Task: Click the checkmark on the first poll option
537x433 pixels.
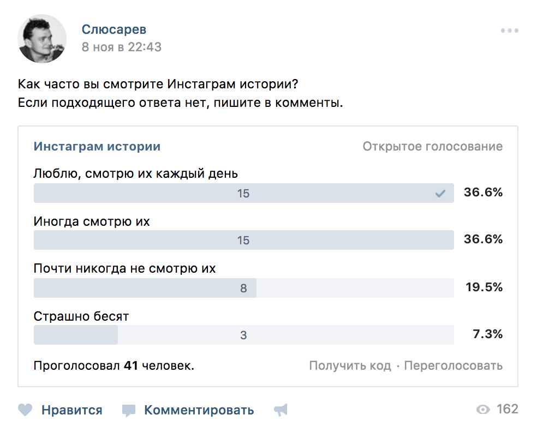Action: click(x=440, y=193)
